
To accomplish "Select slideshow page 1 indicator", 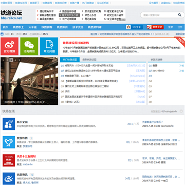I will [4, 60].
